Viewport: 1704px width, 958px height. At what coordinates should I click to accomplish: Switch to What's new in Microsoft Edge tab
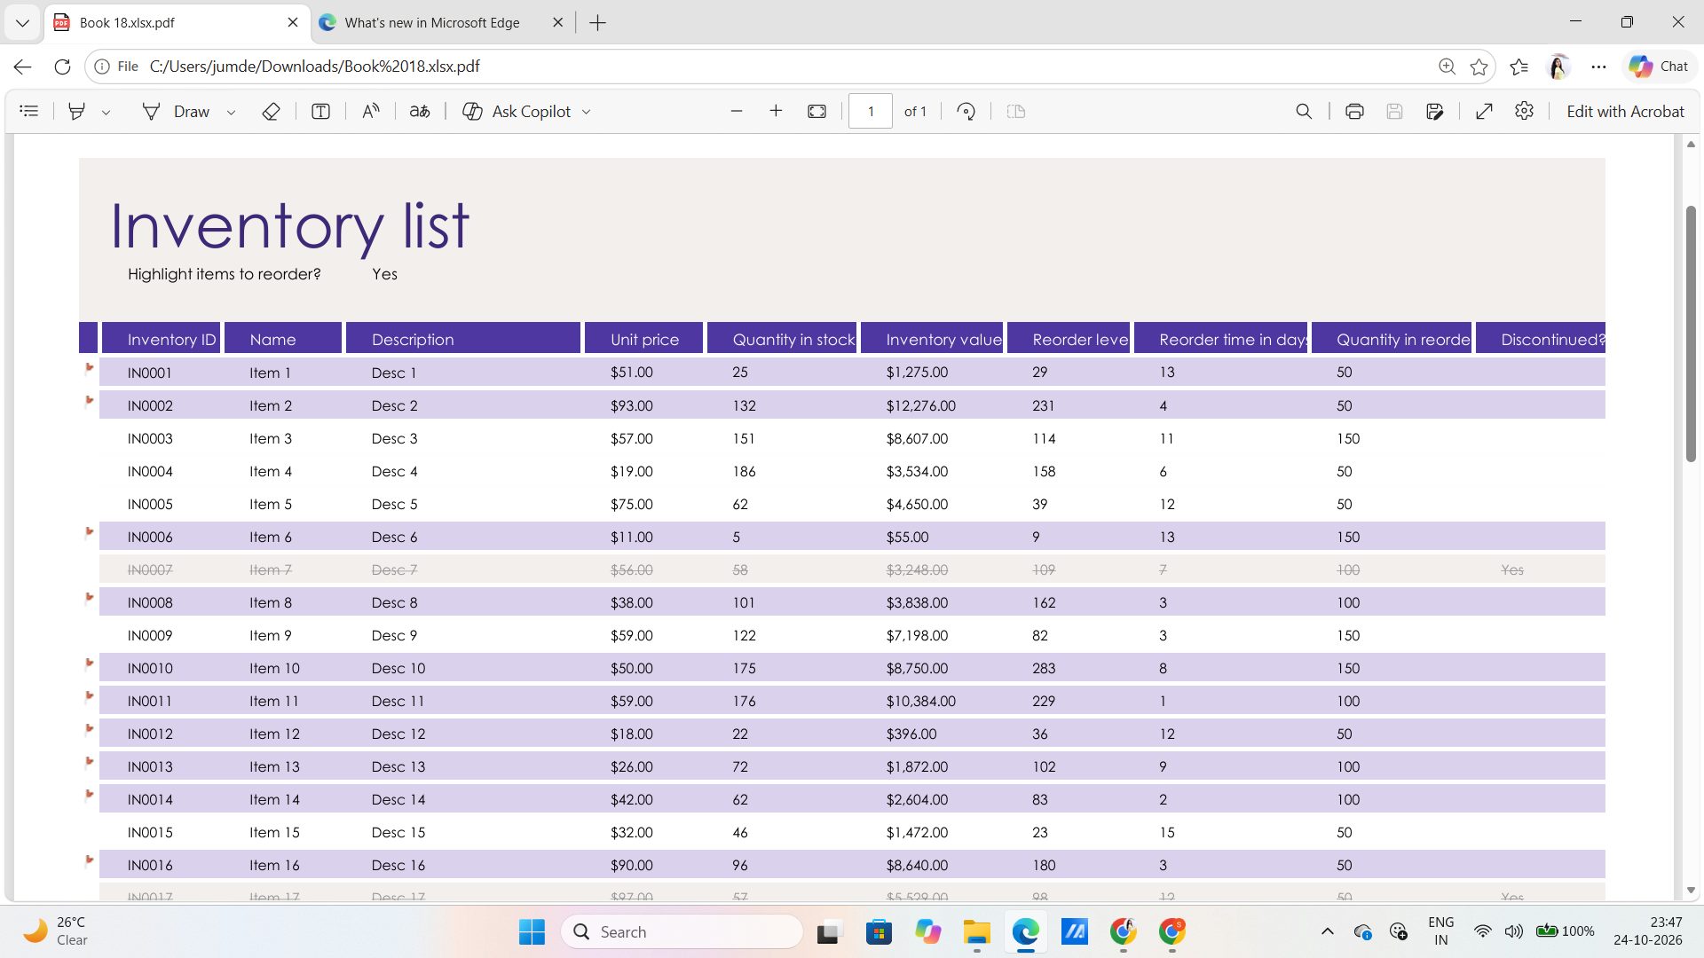(x=432, y=22)
